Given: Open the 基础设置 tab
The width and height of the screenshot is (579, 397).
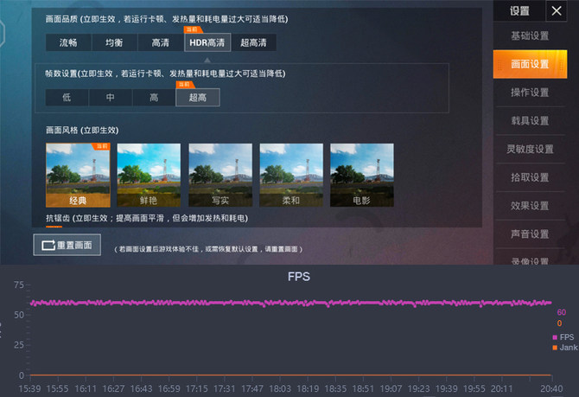Looking at the screenshot, I should [x=529, y=36].
